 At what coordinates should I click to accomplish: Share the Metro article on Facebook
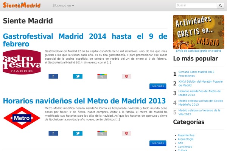(x=53, y=133)
